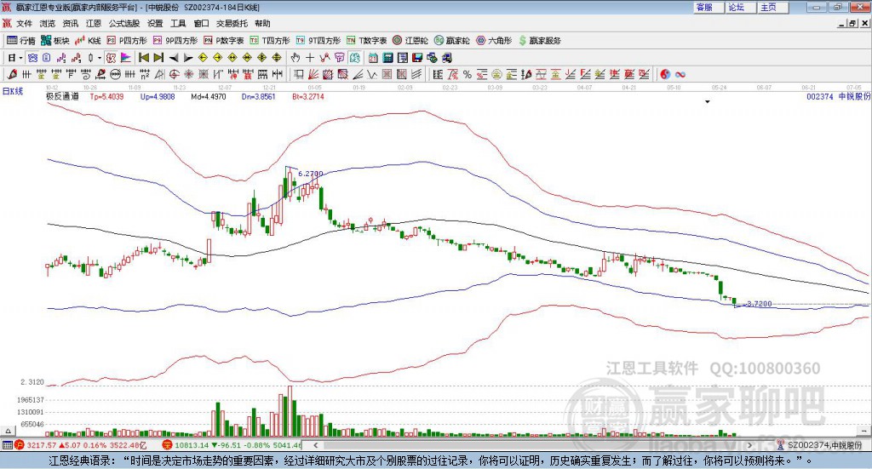Click the 主页 homepage button

point(773,7)
